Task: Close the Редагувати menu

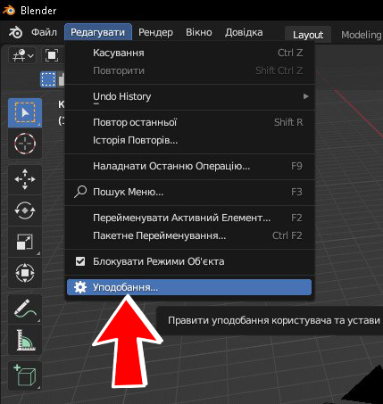Action: [x=98, y=32]
